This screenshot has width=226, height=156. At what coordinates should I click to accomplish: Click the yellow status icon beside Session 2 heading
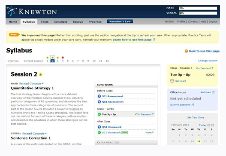[x=41, y=74]
